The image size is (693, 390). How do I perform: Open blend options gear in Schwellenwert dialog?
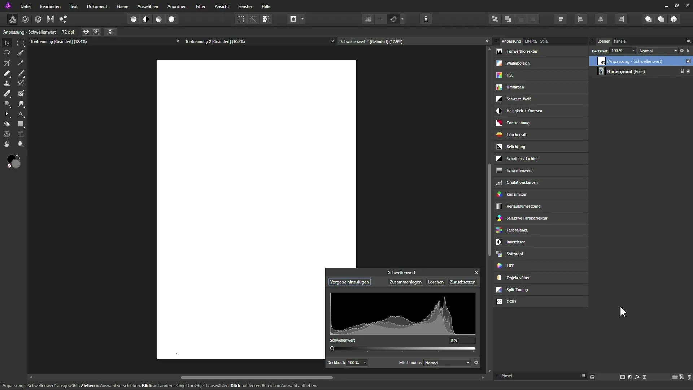pyautogui.click(x=476, y=363)
